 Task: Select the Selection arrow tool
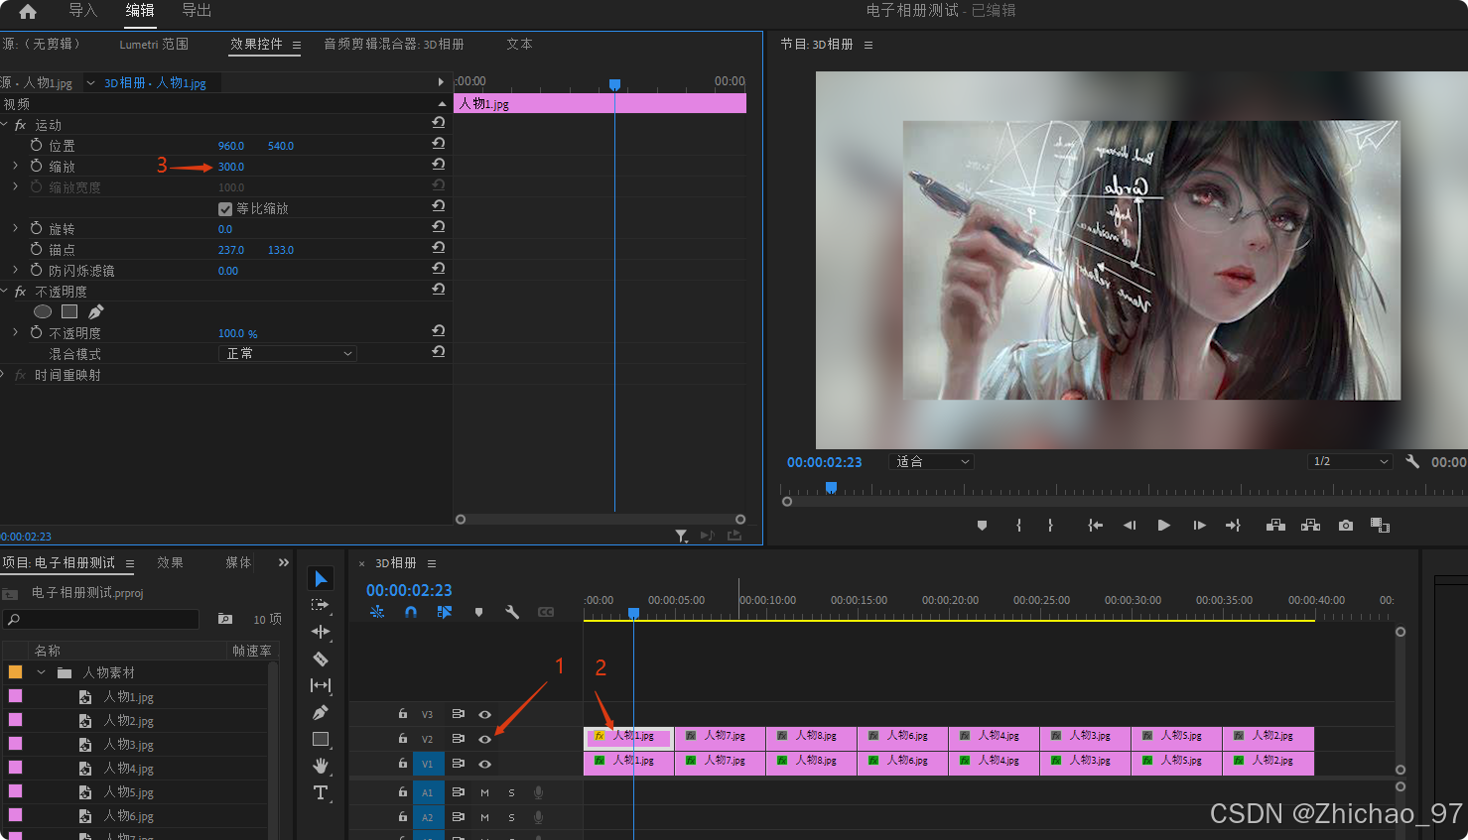tap(321, 578)
